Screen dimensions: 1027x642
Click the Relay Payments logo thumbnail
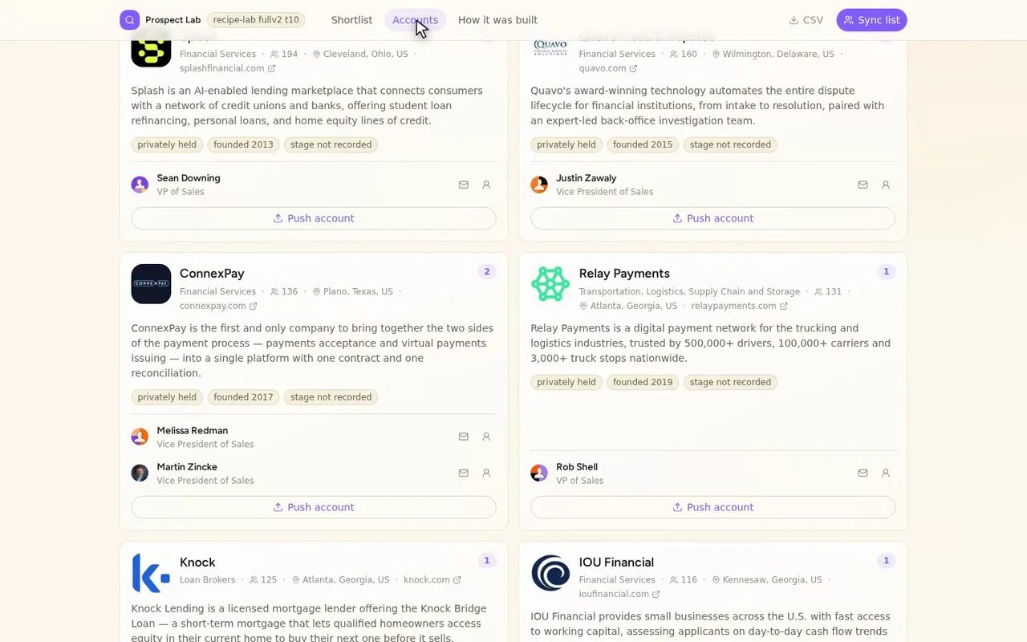click(550, 283)
